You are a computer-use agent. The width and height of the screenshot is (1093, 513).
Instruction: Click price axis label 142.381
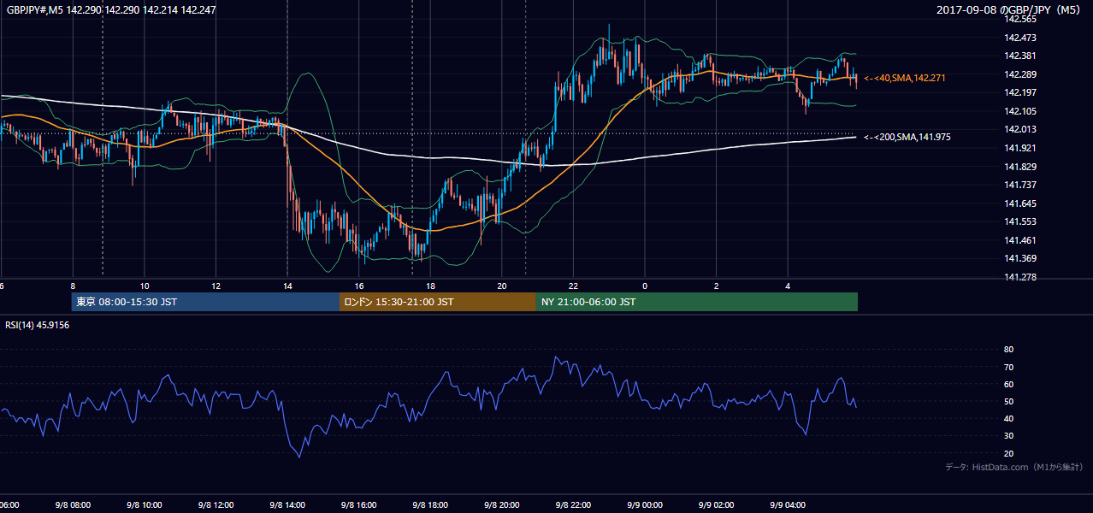(1021, 56)
